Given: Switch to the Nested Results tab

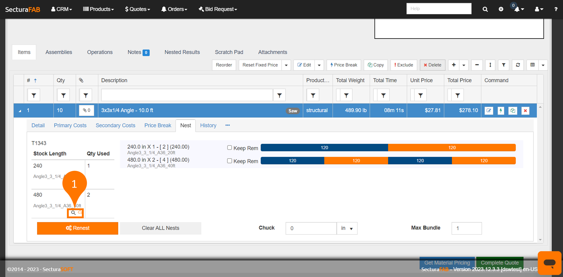Looking at the screenshot, I should 182,52.
